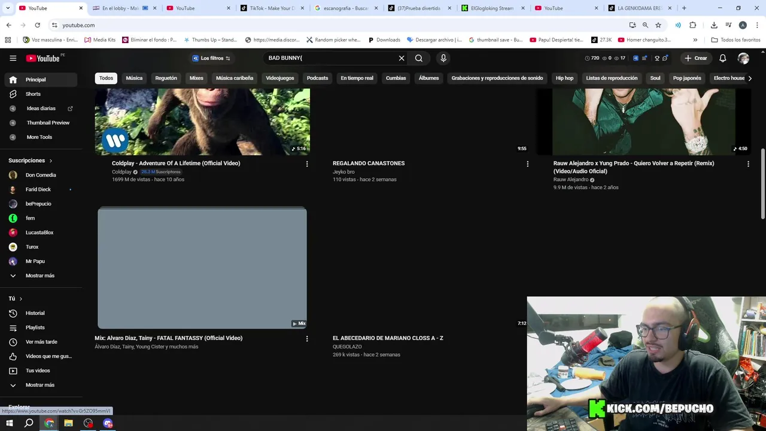Viewport: 766px width, 431px height.
Task: Open More Tools in the sidebar
Action: 39,137
